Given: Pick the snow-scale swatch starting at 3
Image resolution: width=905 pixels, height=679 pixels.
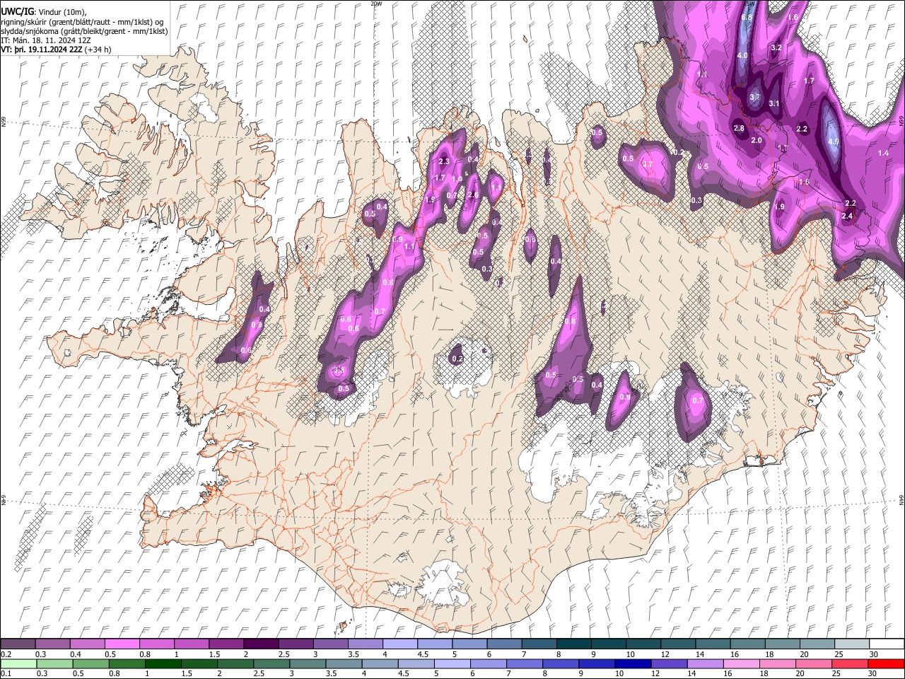Looking at the screenshot, I should click(329, 644).
